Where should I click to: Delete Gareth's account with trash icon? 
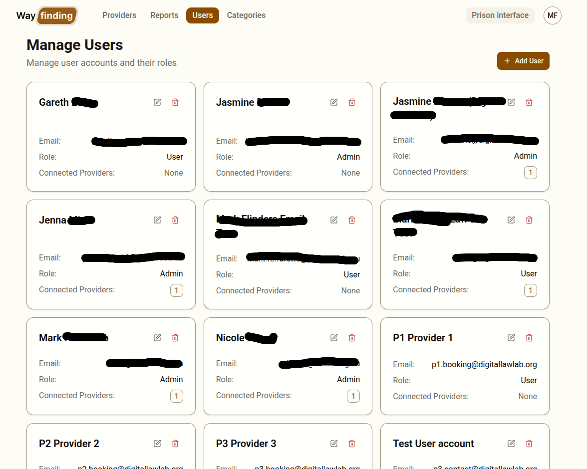coord(175,102)
